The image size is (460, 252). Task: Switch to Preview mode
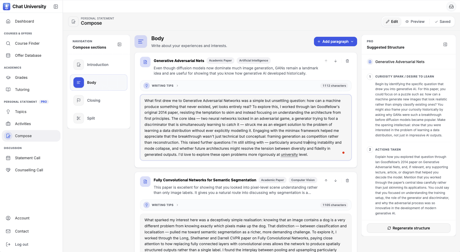coord(415,22)
